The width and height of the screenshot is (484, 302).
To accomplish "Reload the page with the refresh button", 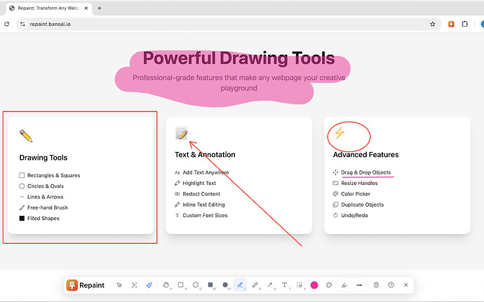I will tap(7, 24).
